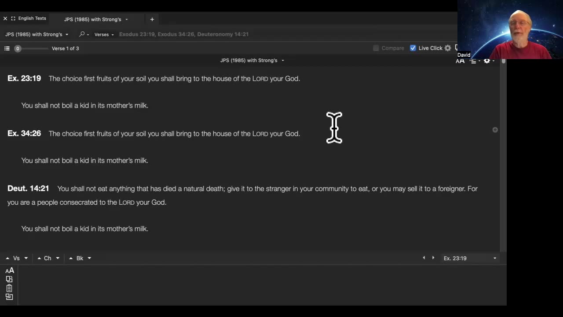The width and height of the screenshot is (563, 317).
Task: Click the Ex. 23:19 verse reference
Action: pos(24,78)
